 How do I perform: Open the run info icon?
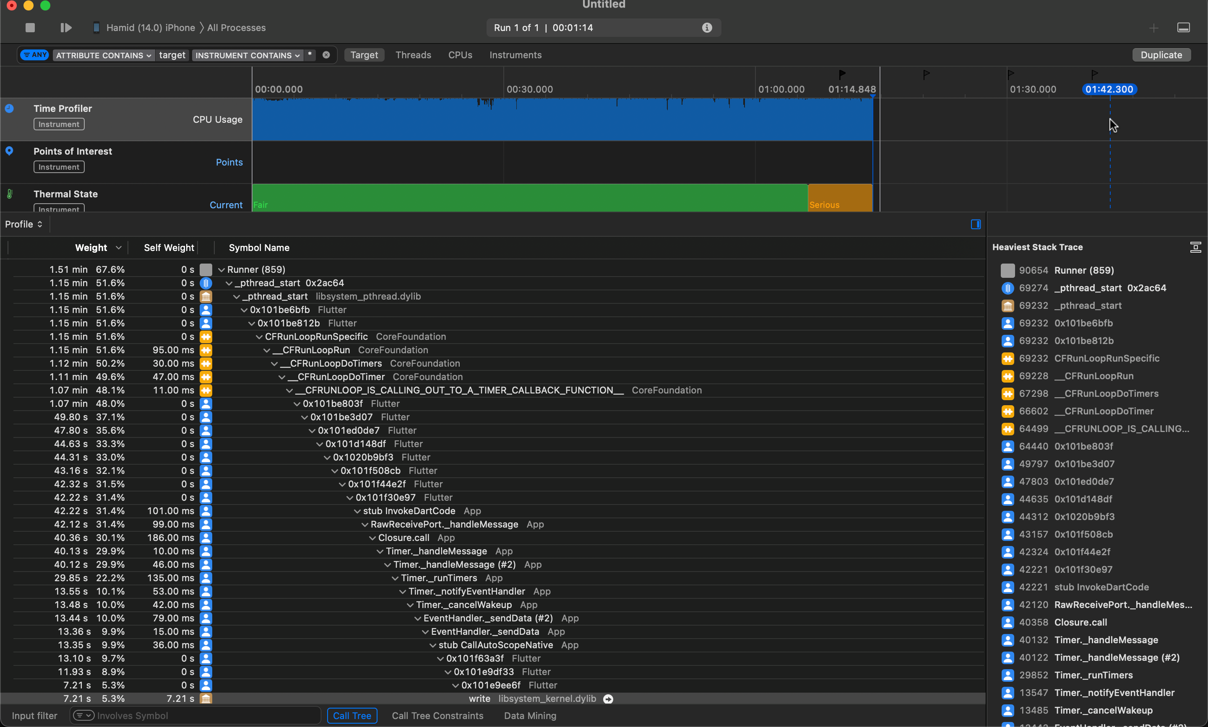[x=706, y=28]
